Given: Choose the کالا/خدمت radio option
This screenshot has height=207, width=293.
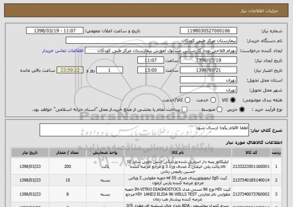Looking at the screenshot, I should (187, 100).
